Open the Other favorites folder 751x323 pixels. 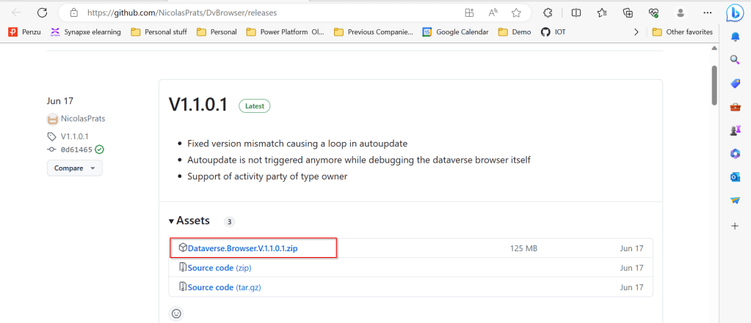[x=682, y=31]
